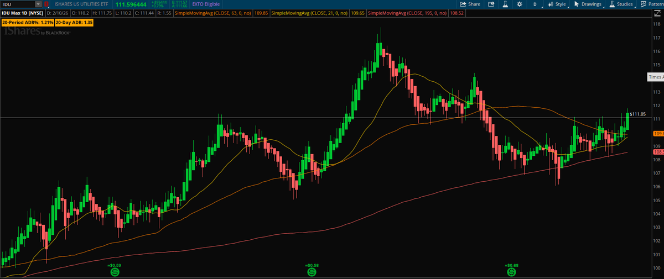664x279 pixels.
Task: Click the IDU symbol input field
Action: [17, 4]
